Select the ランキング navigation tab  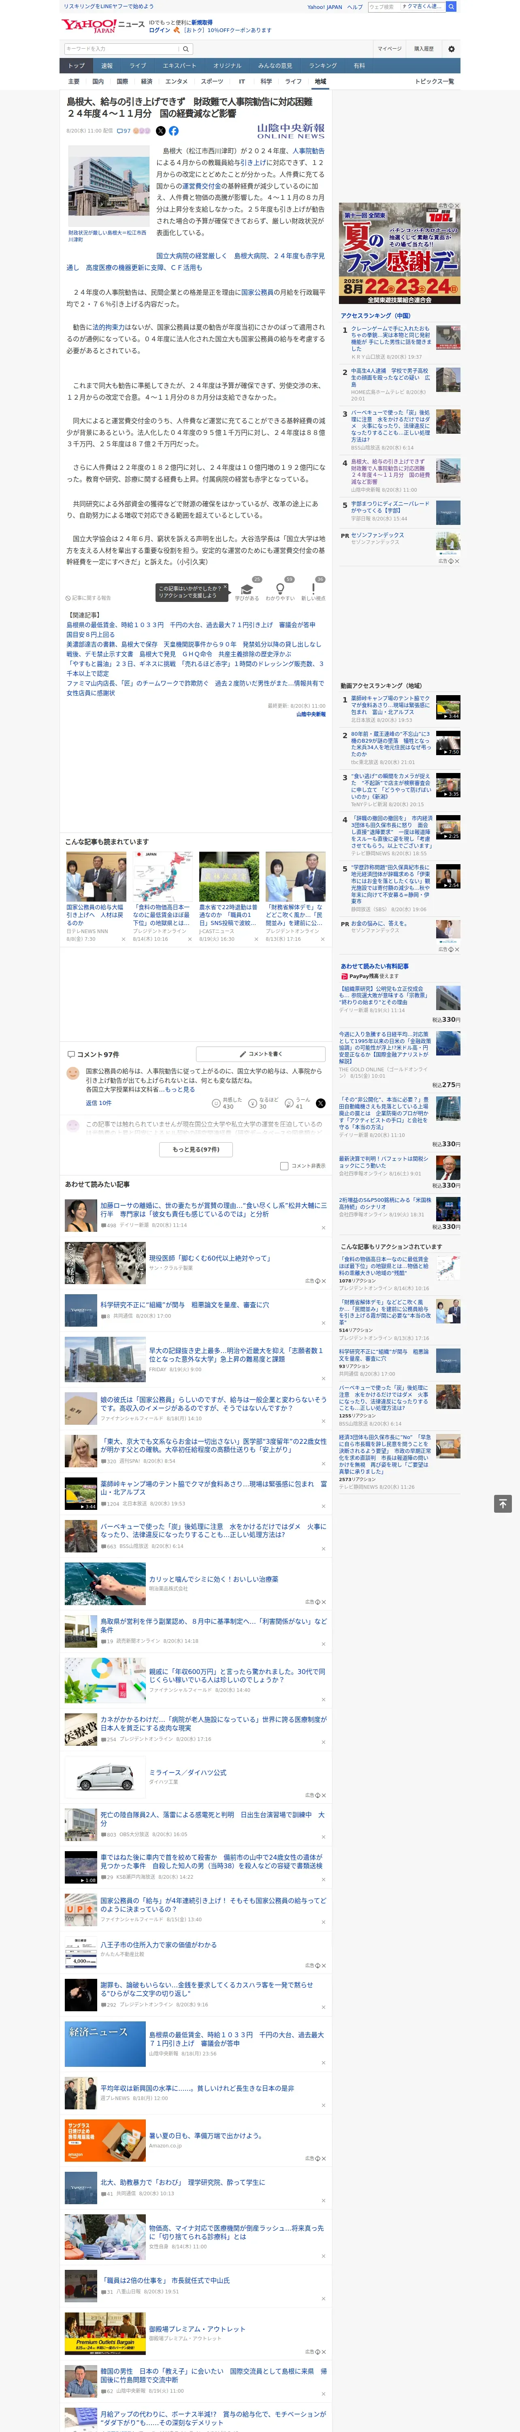pyautogui.click(x=323, y=66)
